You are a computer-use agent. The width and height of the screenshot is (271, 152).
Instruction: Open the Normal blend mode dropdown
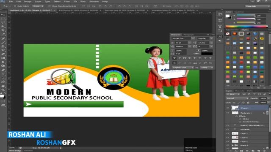pyautogui.click(x=237, y=98)
